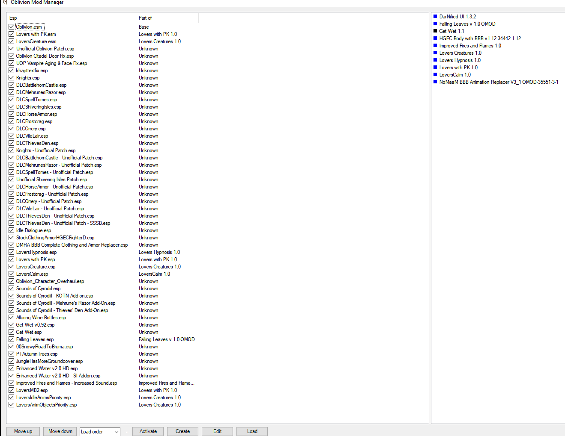Select HGEC Body with BBB v1.12 entry

pyautogui.click(x=480, y=38)
